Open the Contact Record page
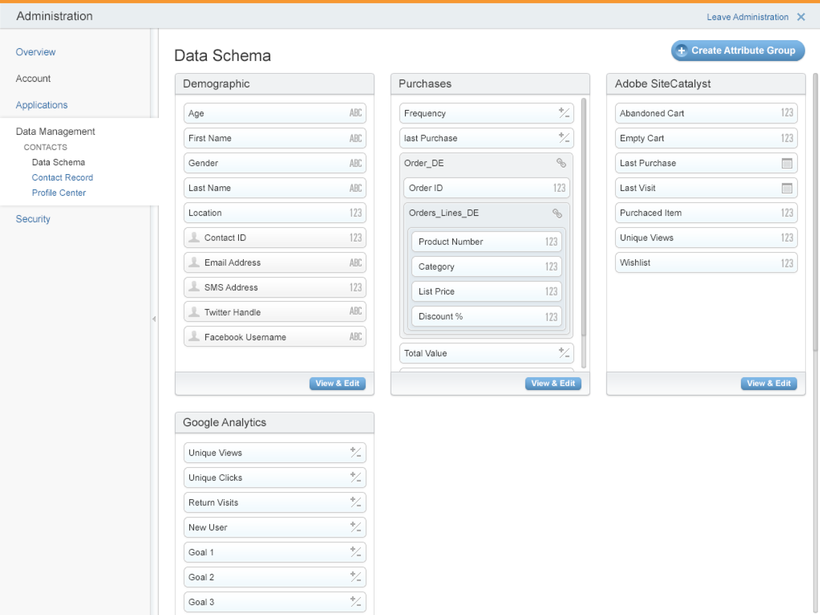 62,177
